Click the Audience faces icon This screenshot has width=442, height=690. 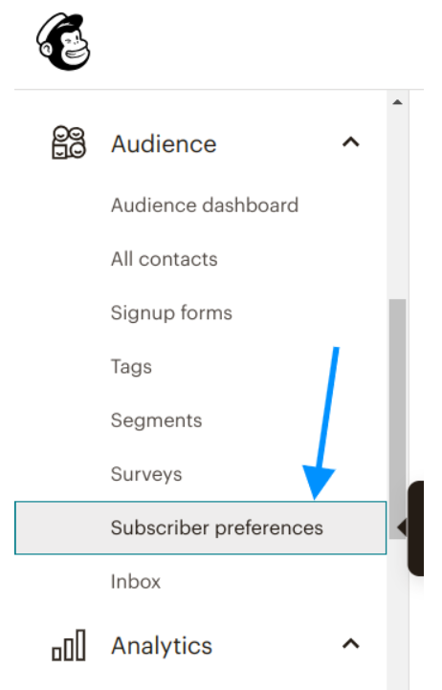pos(69,142)
